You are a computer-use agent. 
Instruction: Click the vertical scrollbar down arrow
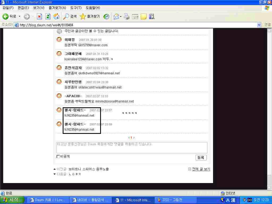click(x=269, y=188)
